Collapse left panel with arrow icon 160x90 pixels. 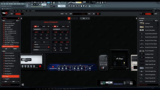(x=21, y=18)
